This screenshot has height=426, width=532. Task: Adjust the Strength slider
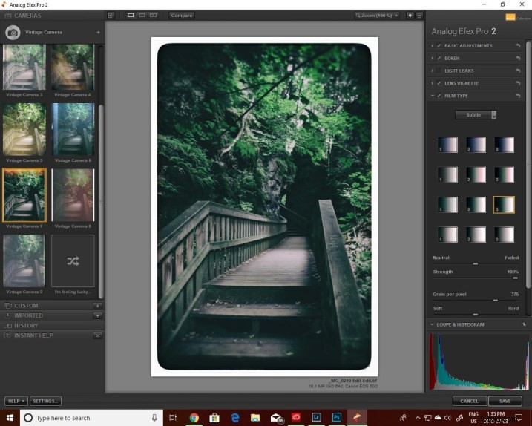(x=516, y=278)
